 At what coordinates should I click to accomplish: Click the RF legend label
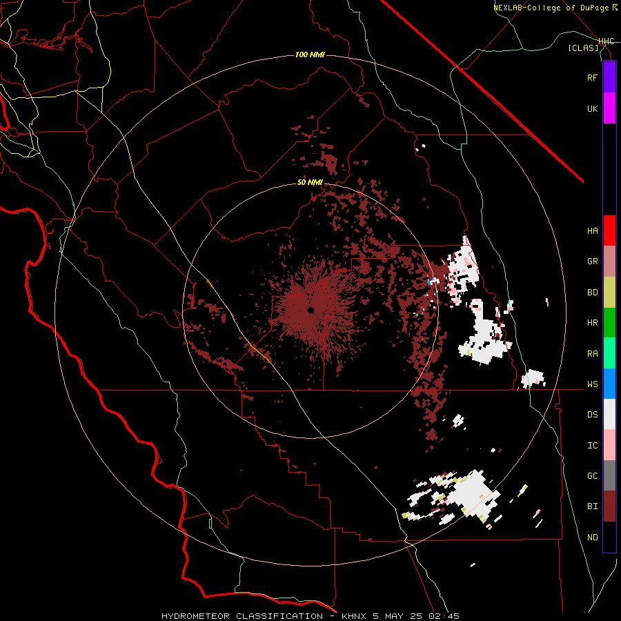tap(592, 77)
